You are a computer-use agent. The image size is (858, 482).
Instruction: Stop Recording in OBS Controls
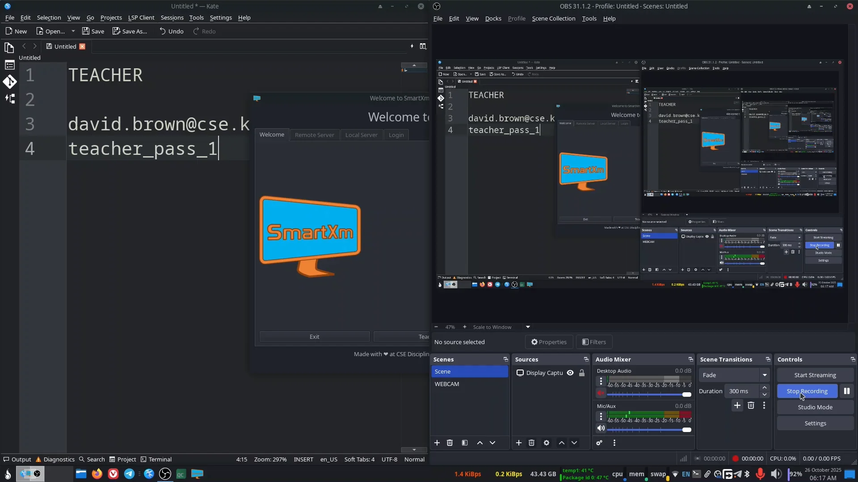click(x=807, y=391)
